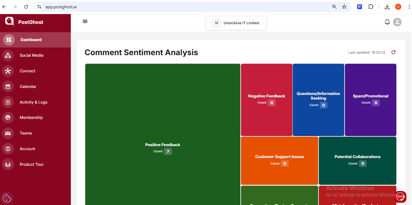Click the Dashboard grid icon in sidebar
The height and width of the screenshot is (205, 412).
point(9,40)
